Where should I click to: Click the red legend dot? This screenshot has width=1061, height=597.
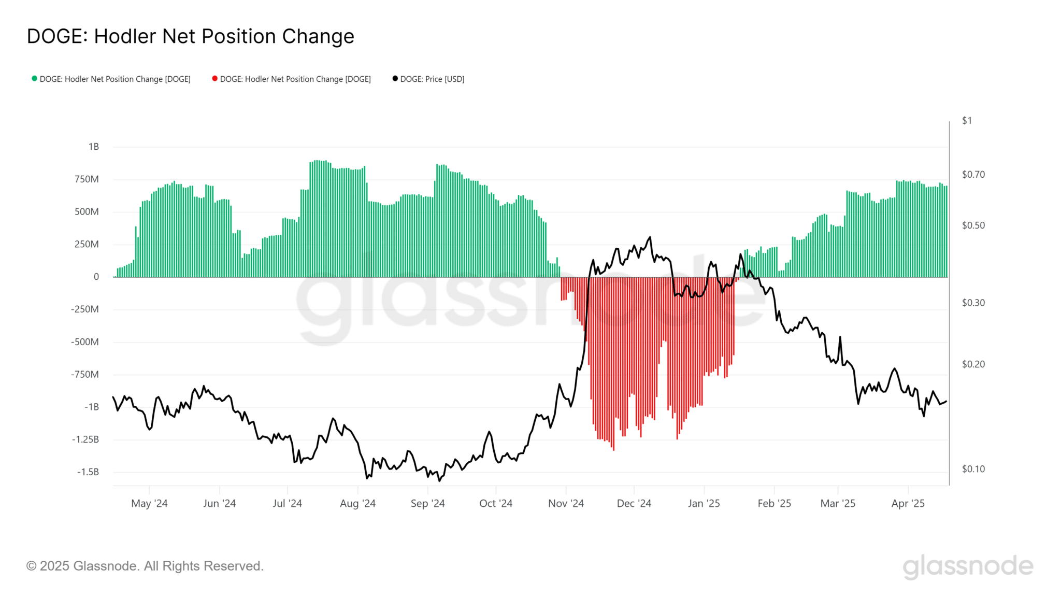coord(214,79)
